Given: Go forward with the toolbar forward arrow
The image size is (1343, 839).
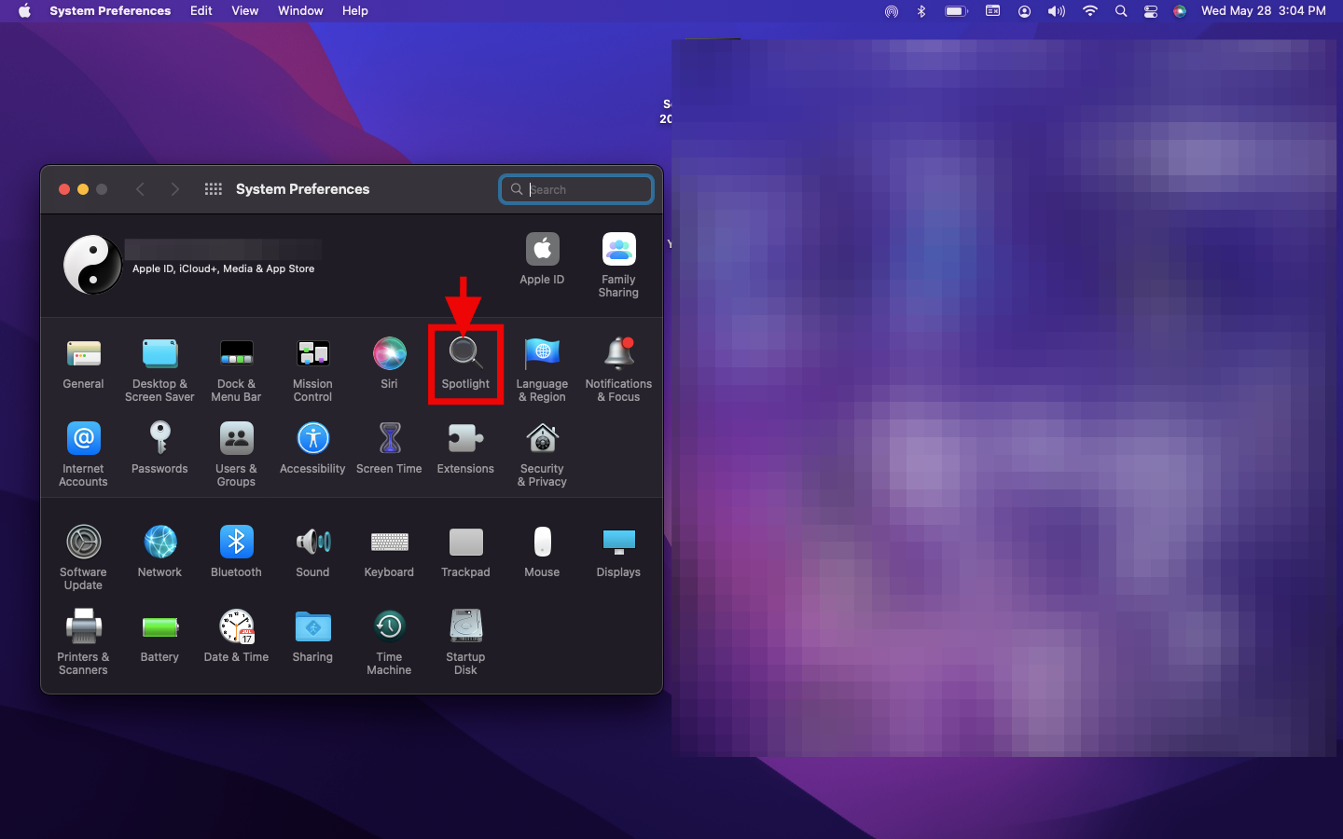Looking at the screenshot, I should coord(174,189).
